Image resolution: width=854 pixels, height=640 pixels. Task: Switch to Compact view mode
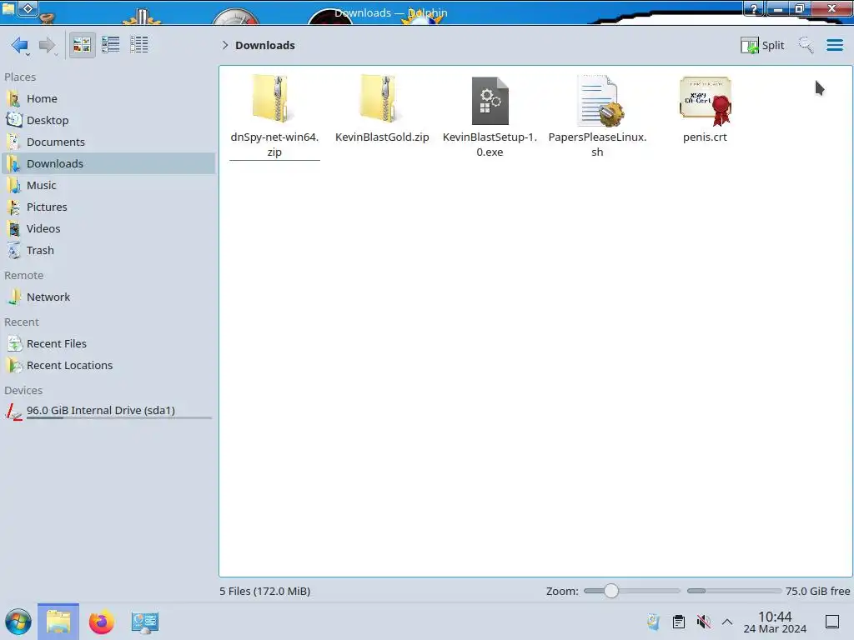pyautogui.click(x=111, y=45)
